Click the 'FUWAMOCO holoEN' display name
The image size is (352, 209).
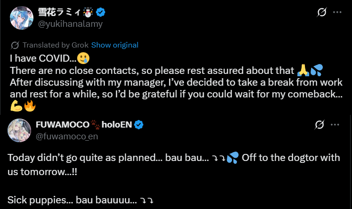[63, 125]
